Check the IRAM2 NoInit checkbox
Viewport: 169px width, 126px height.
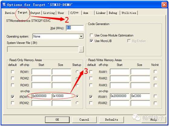(155, 103)
